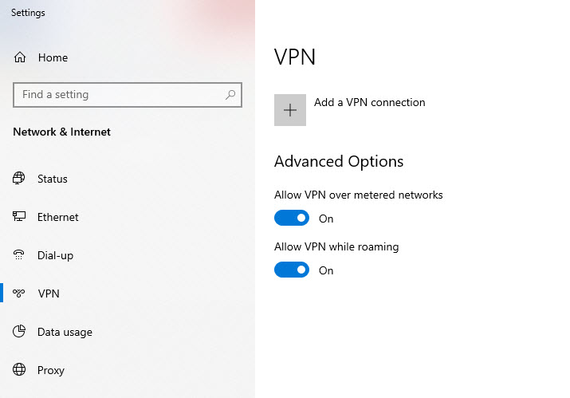This screenshot has height=398, width=570.
Task: Click the VPN icon in sidebar
Action: 20,294
